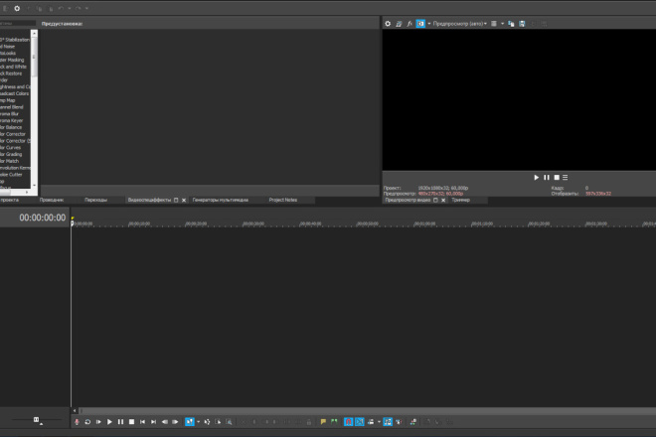Copy snapshot to clipboard icon
Viewport: 656px width, 437px height.
(x=511, y=24)
